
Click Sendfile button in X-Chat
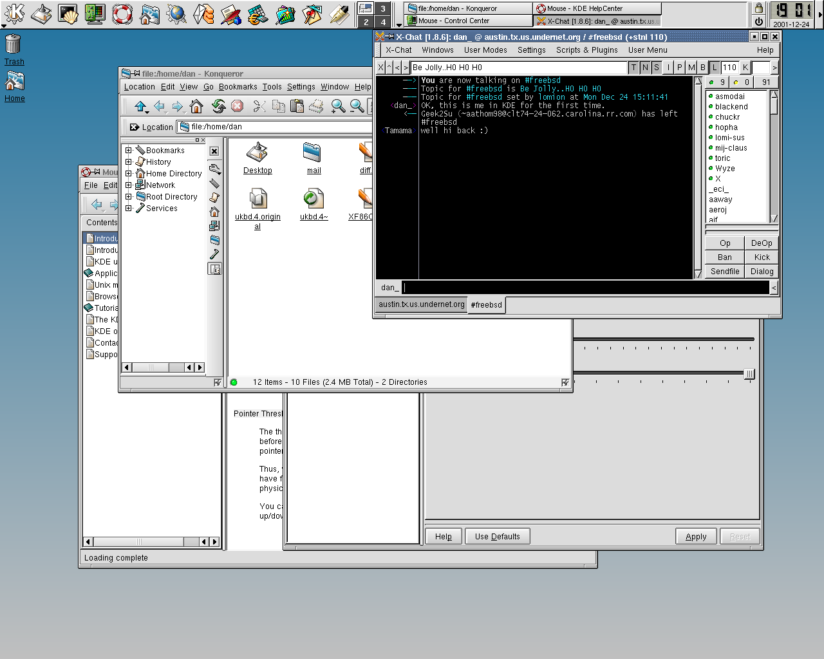(x=725, y=272)
